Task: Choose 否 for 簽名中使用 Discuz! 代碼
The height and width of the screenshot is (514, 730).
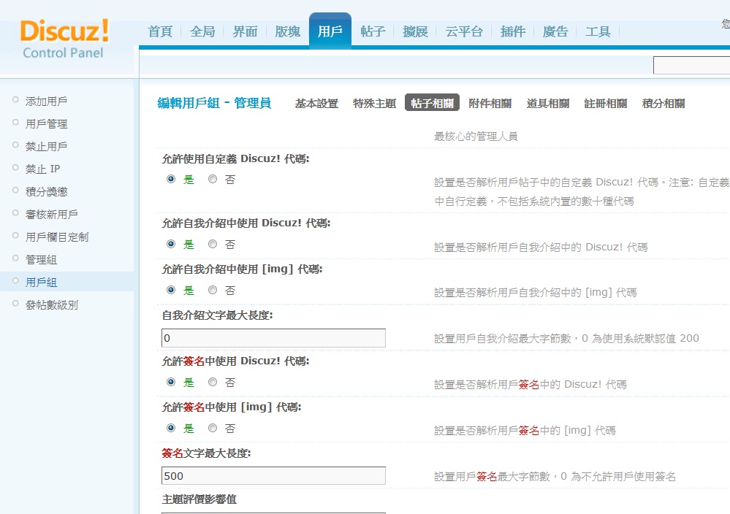Action: click(213, 382)
